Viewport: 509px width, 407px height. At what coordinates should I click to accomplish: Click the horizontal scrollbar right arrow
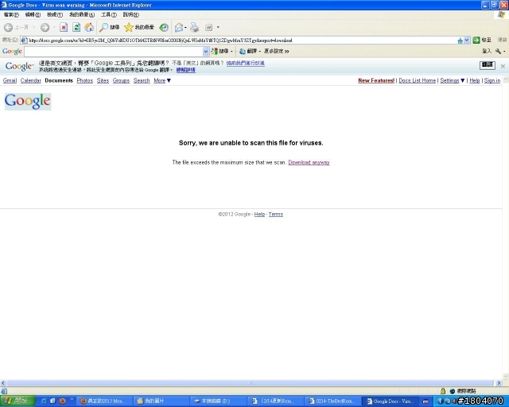pyautogui.click(x=499, y=383)
